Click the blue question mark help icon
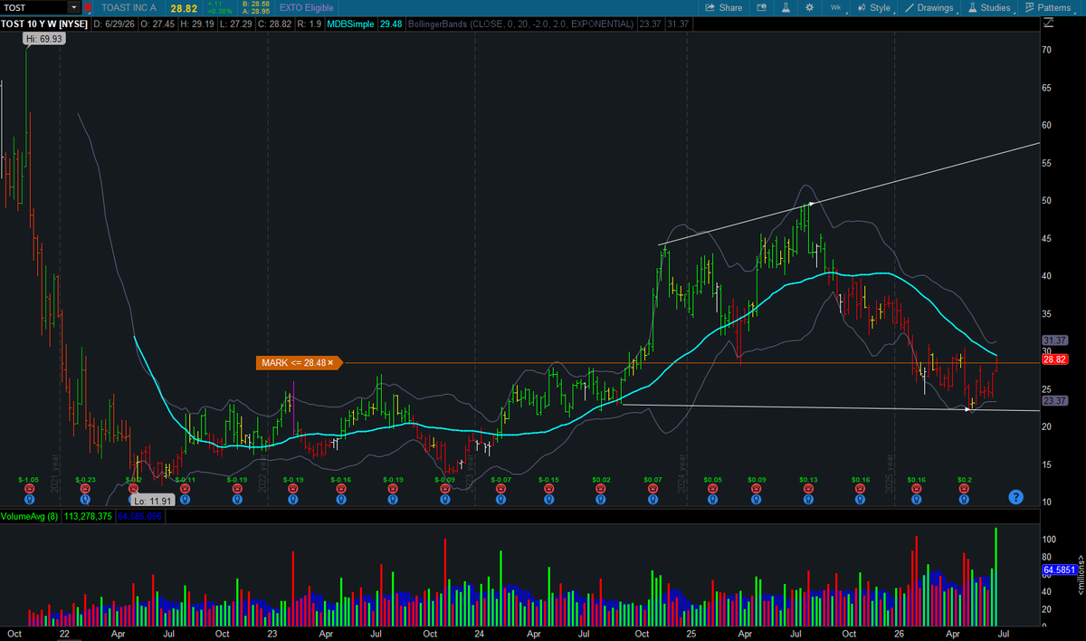Screen dimensions: 1086x641 click(1015, 496)
